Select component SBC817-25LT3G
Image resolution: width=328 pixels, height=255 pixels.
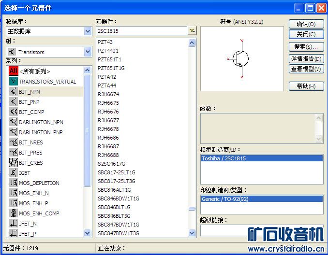tap(116, 181)
